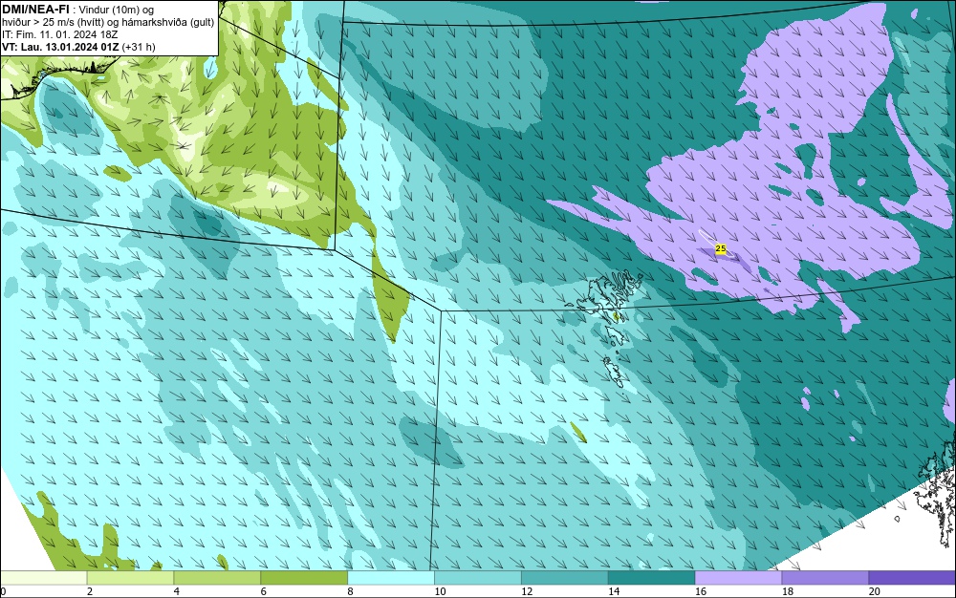The width and height of the screenshot is (956, 598).
Task: Click legend scale value "0"
Action: pyautogui.click(x=3, y=591)
